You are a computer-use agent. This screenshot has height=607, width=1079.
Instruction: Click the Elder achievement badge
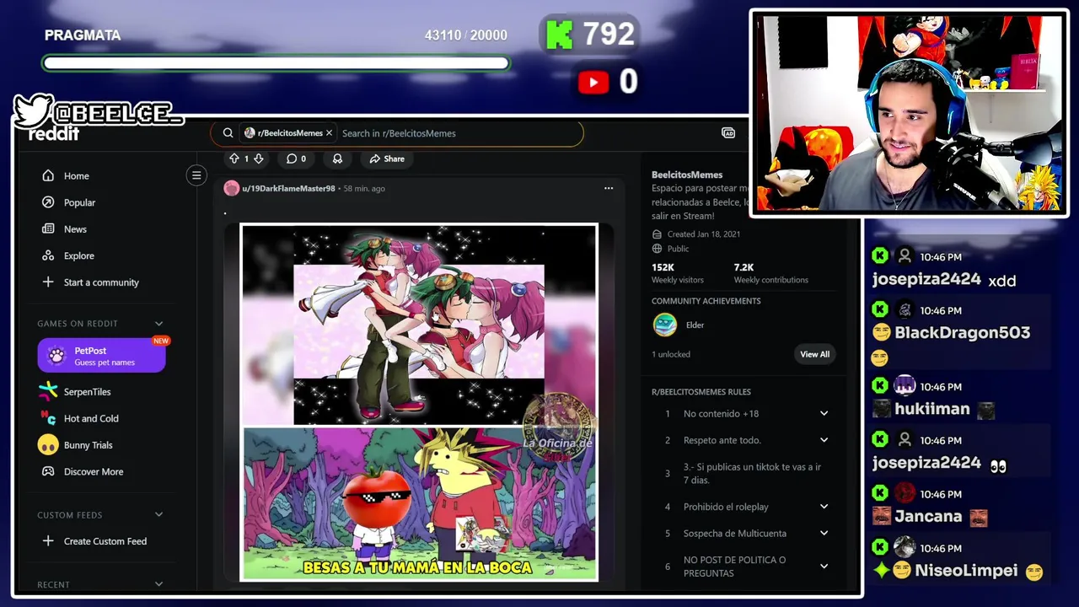[x=665, y=325]
